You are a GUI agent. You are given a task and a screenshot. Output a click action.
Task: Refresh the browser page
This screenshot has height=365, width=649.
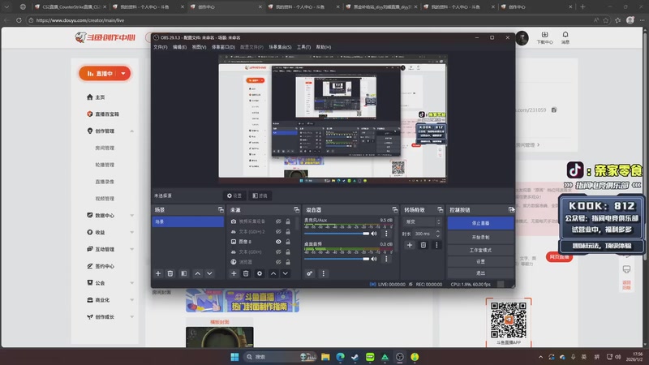(19, 19)
